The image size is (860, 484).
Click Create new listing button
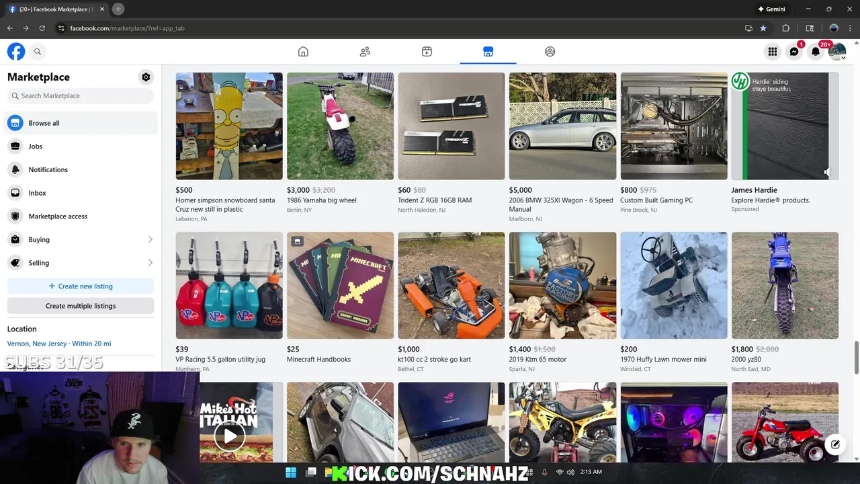click(81, 286)
